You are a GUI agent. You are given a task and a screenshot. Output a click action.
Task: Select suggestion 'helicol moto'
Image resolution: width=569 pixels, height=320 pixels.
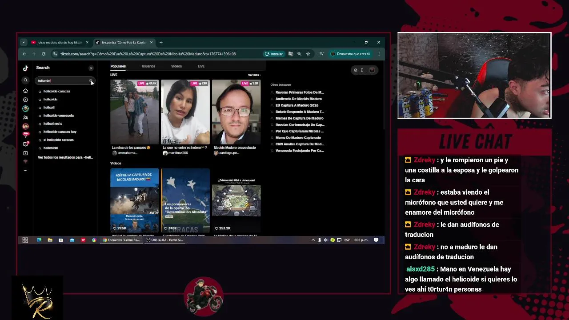coord(53,124)
